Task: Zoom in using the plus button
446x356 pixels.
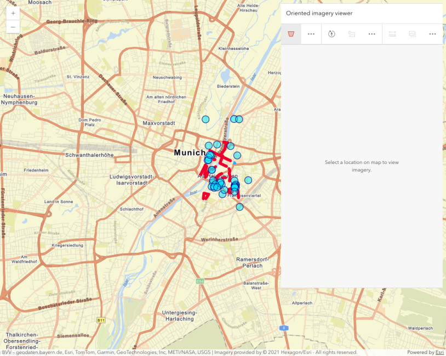Action: (13, 14)
